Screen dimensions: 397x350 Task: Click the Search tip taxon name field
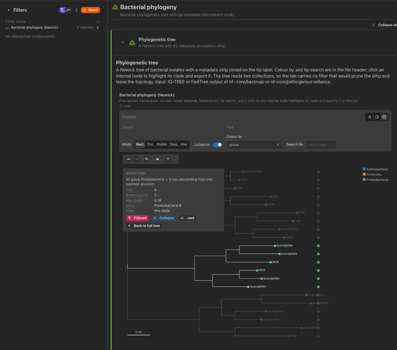coord(321,145)
